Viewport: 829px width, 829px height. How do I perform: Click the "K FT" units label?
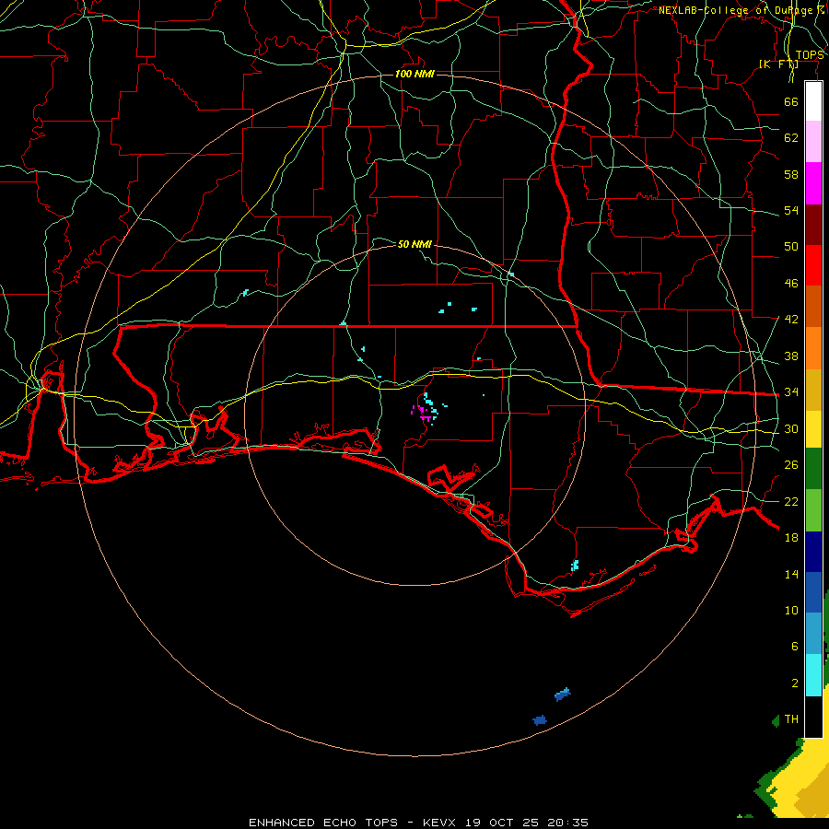[778, 64]
